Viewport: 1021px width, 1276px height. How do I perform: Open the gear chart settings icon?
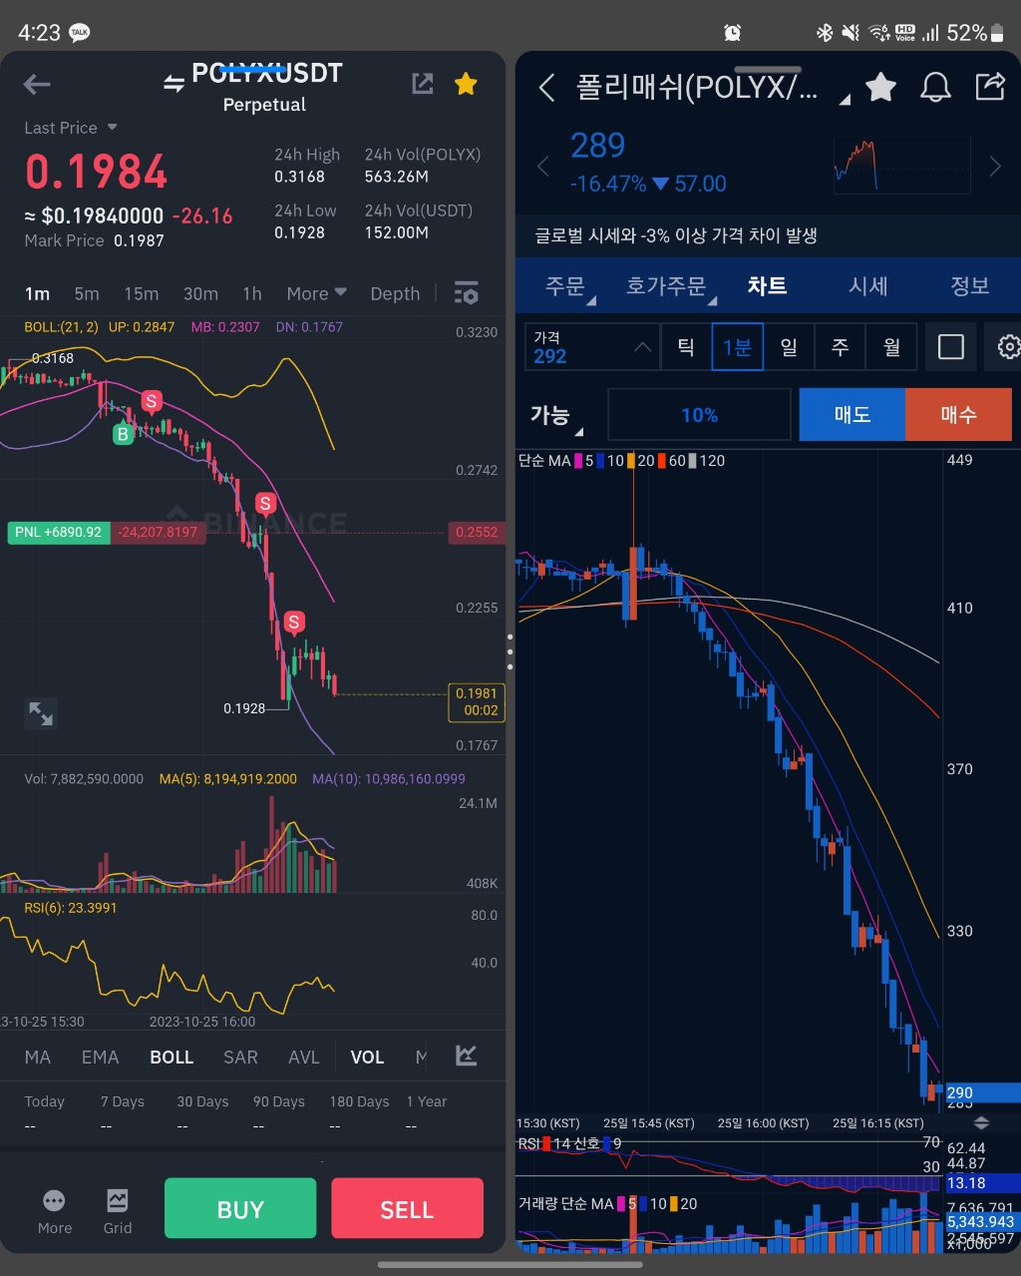(1007, 347)
